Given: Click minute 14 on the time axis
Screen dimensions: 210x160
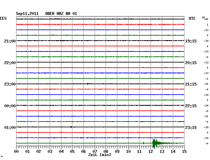Looking at the screenshot, I should pos(173,151).
